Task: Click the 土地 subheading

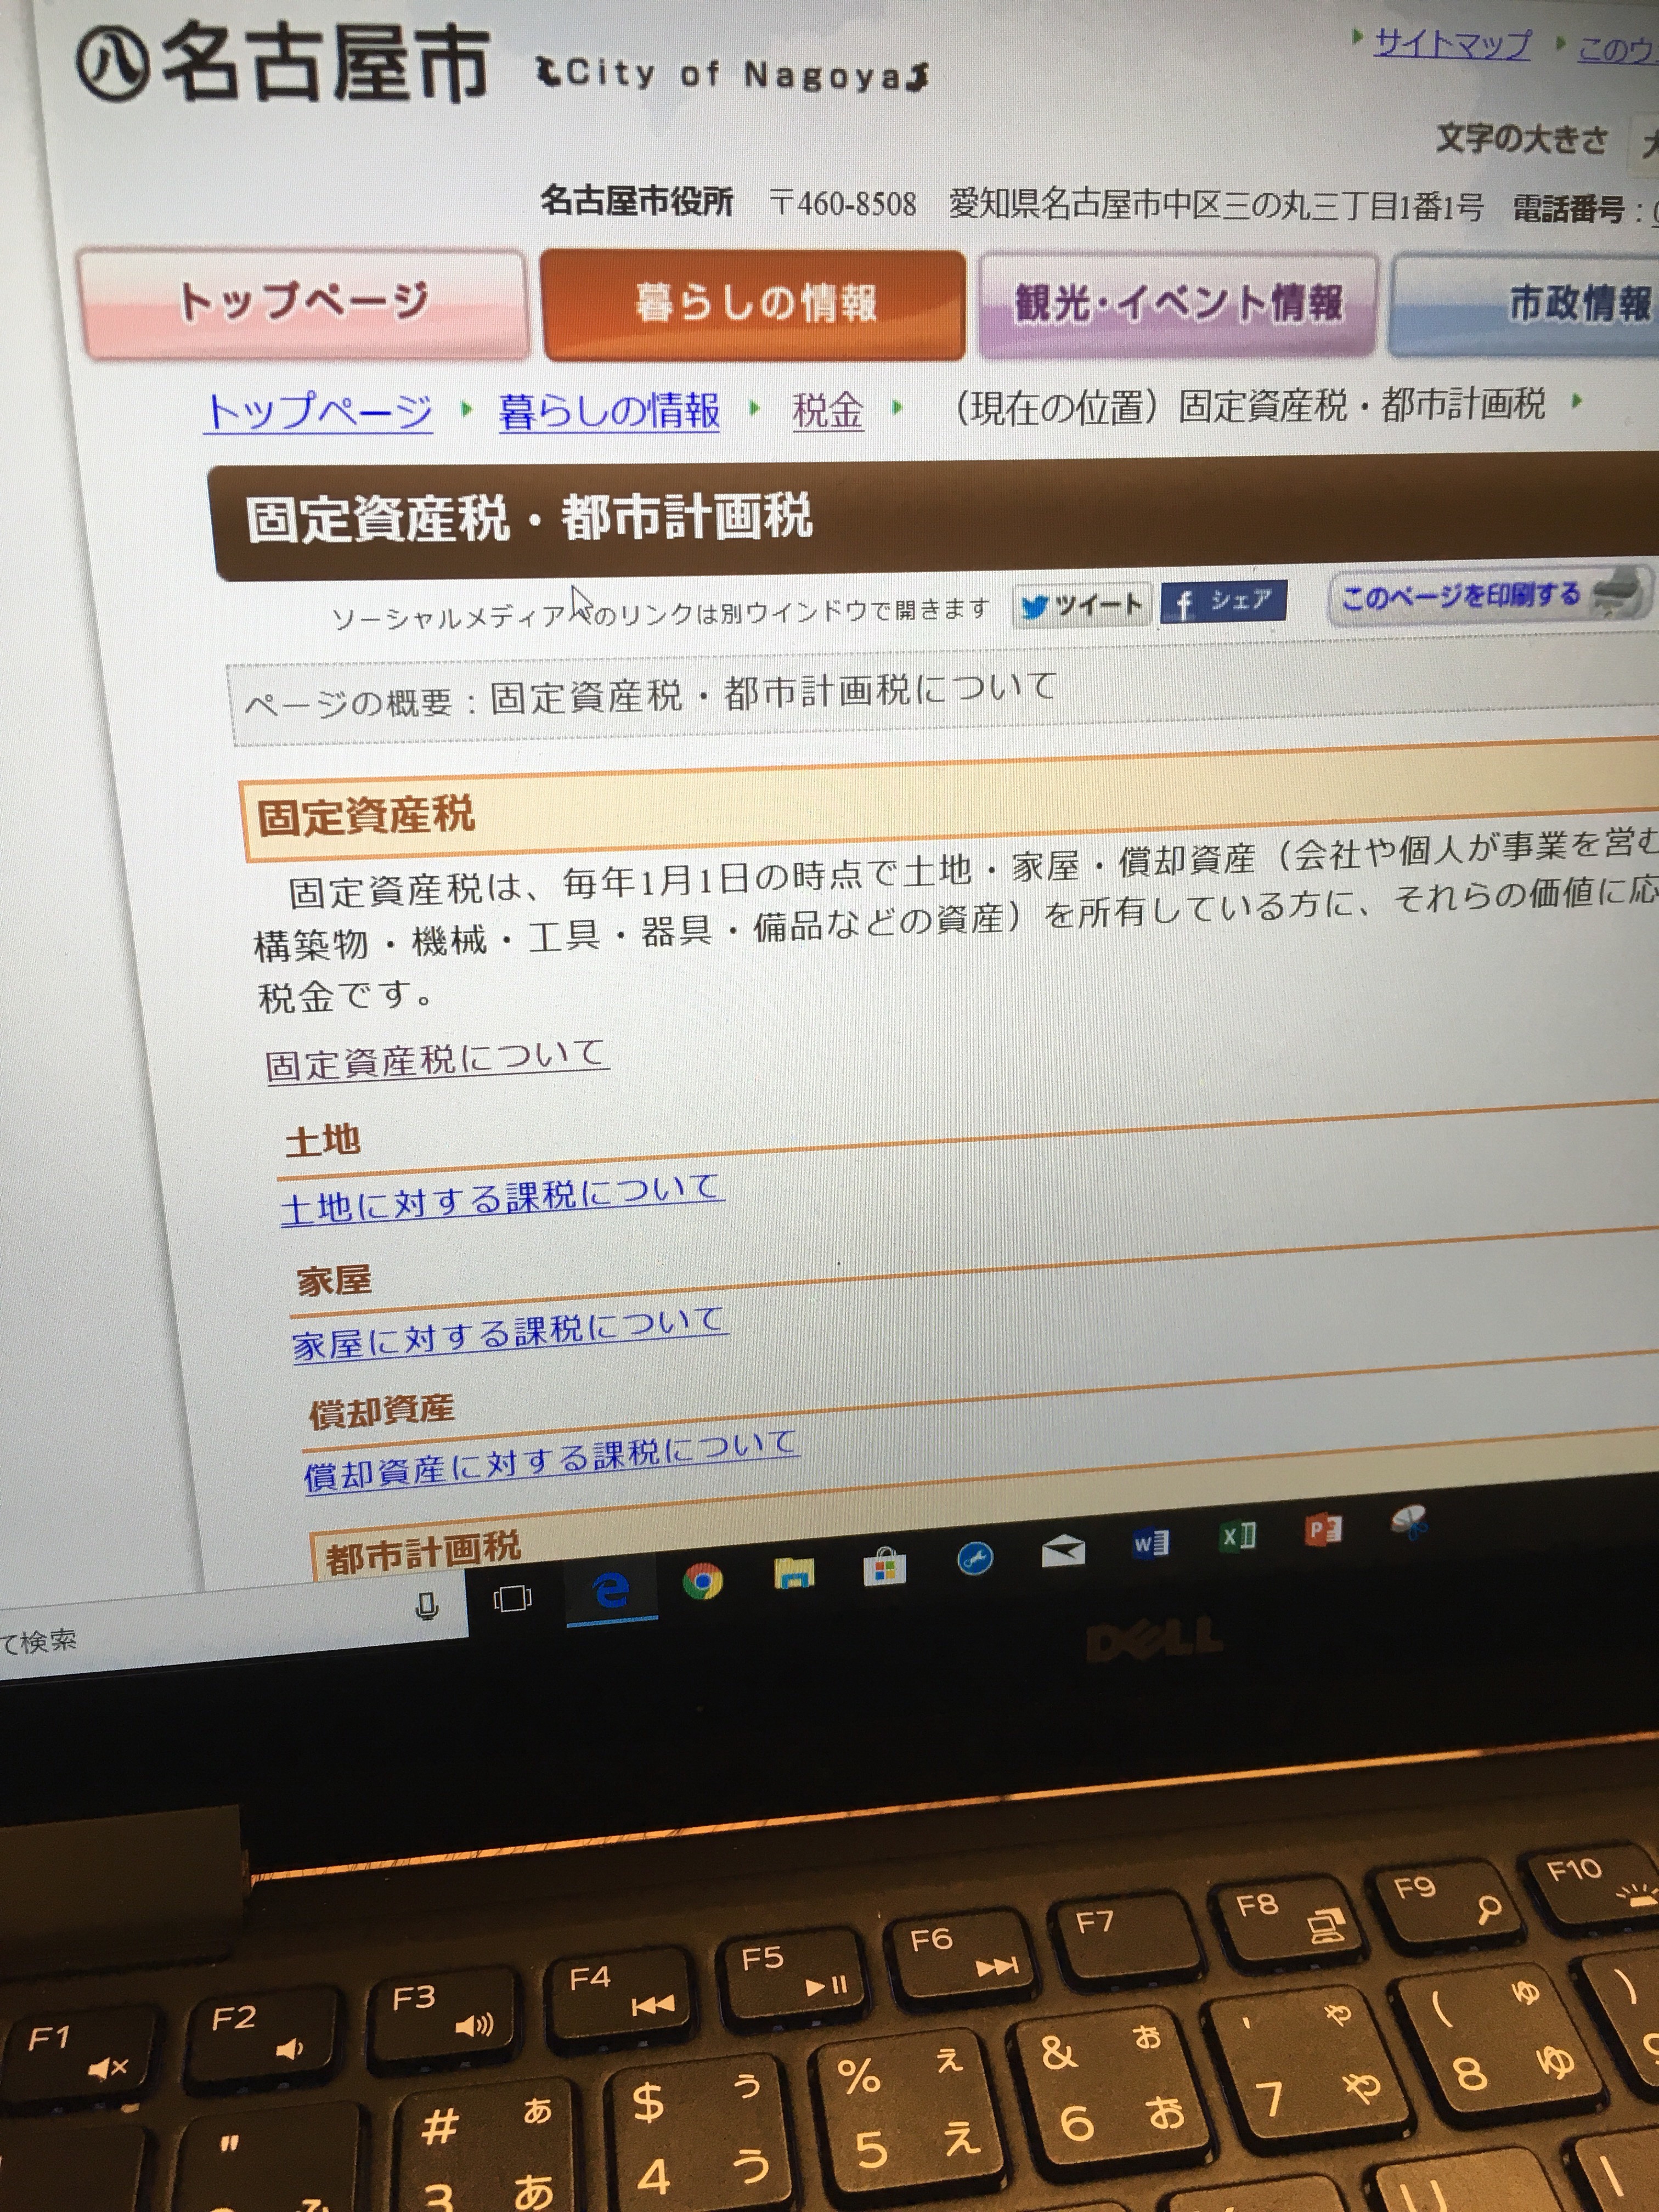Action: pos(322,1139)
